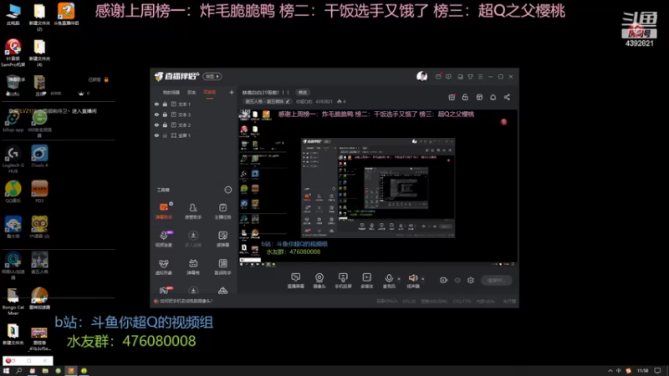Select the 全屏 1 layer row
Viewport: 669px width, 376px height.
pos(194,135)
